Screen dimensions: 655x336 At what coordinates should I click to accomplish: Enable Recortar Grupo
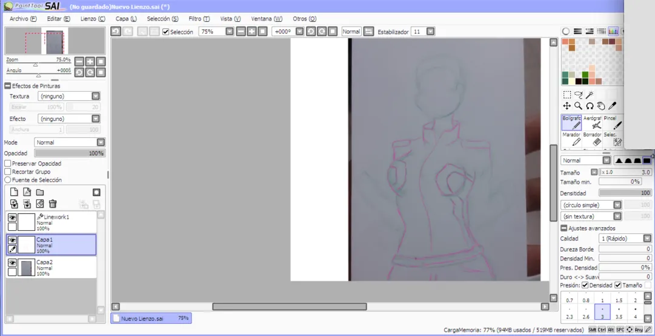(7, 172)
